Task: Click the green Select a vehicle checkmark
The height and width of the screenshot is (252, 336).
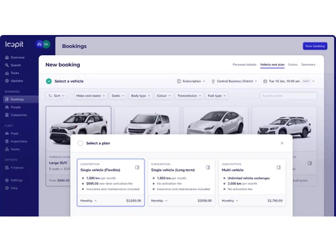Action: tap(48, 81)
